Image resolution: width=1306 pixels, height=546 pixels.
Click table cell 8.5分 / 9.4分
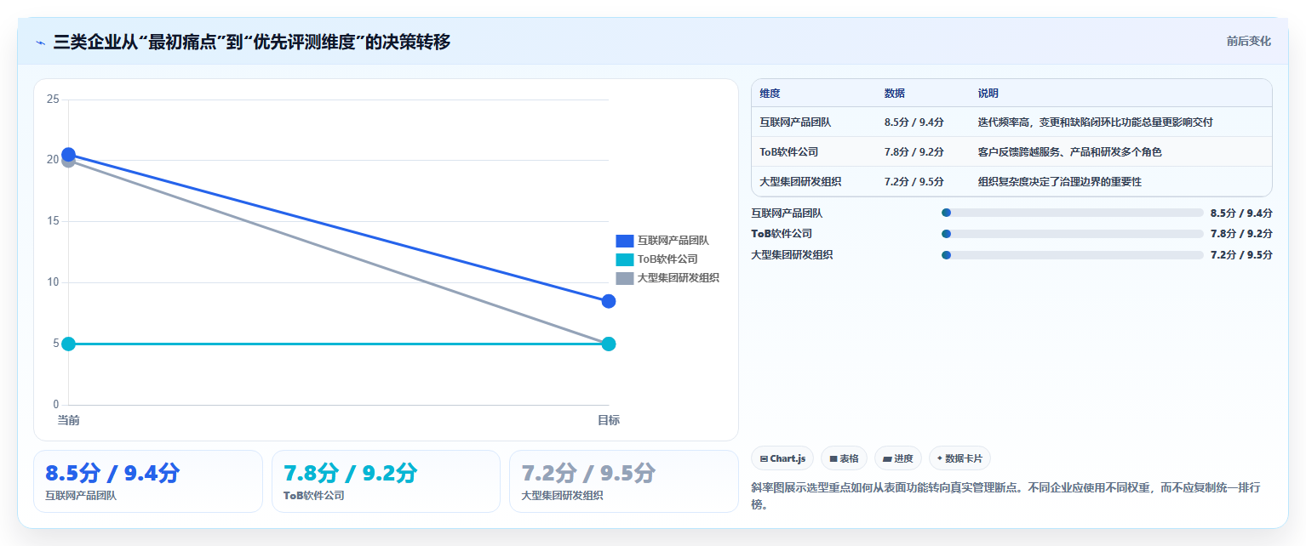[x=914, y=122]
